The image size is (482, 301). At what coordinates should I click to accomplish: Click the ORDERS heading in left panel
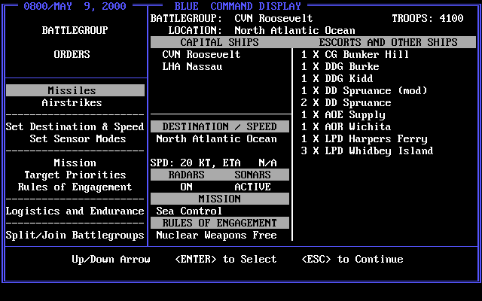coord(72,54)
